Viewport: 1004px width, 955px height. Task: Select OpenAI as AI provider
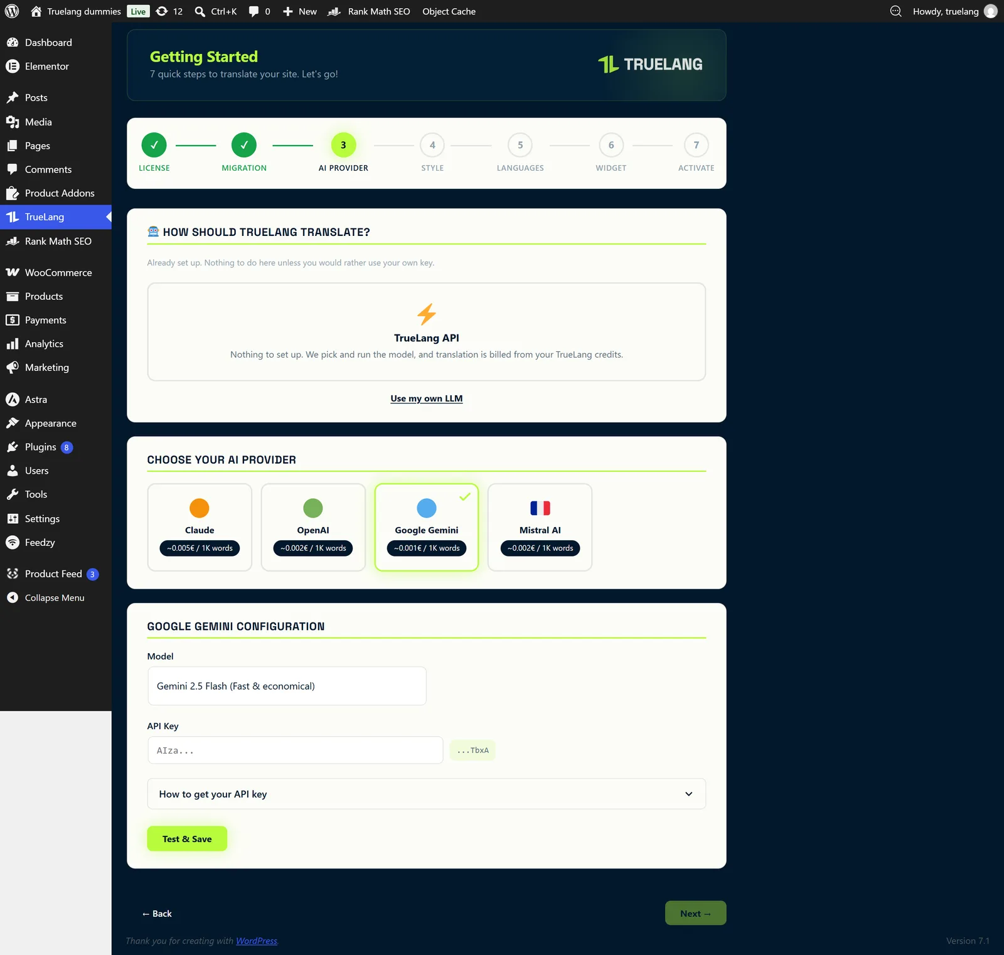313,527
